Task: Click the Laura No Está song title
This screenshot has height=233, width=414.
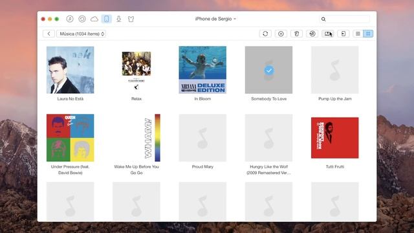Action: (71, 99)
